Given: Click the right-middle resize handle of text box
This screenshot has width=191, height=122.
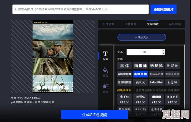Looking at the screenshot, I should (x=73, y=87).
